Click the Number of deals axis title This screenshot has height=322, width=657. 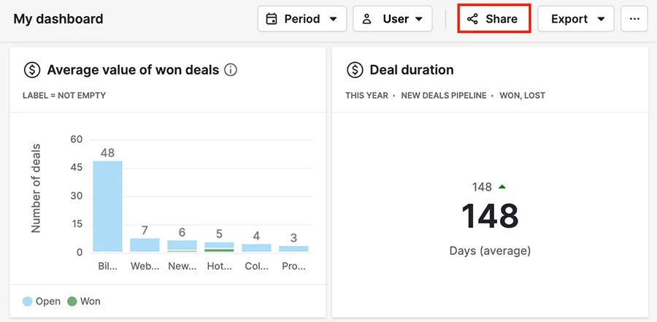(36, 188)
